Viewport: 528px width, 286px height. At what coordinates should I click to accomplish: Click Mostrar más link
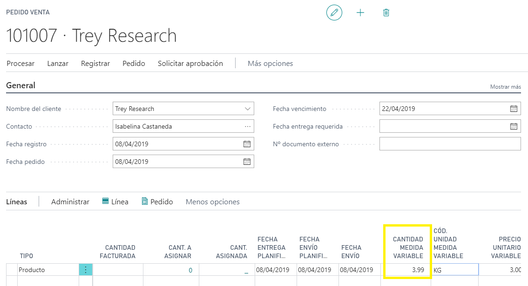tap(506, 87)
